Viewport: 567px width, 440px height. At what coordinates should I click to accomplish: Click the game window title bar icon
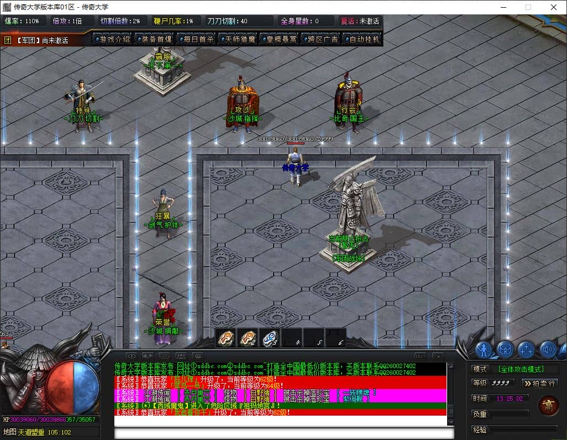(7, 7)
